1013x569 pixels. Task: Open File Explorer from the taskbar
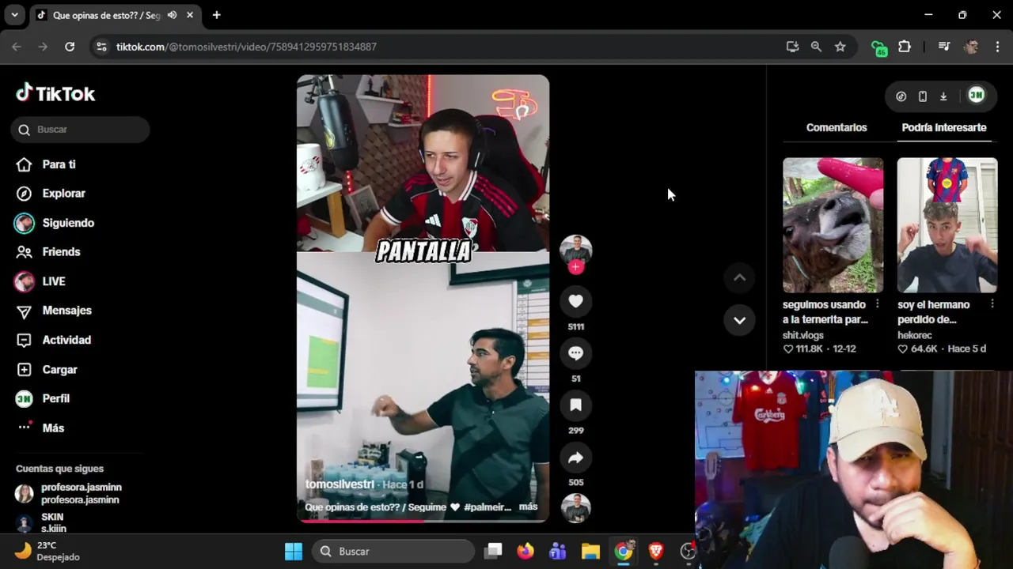(x=590, y=552)
